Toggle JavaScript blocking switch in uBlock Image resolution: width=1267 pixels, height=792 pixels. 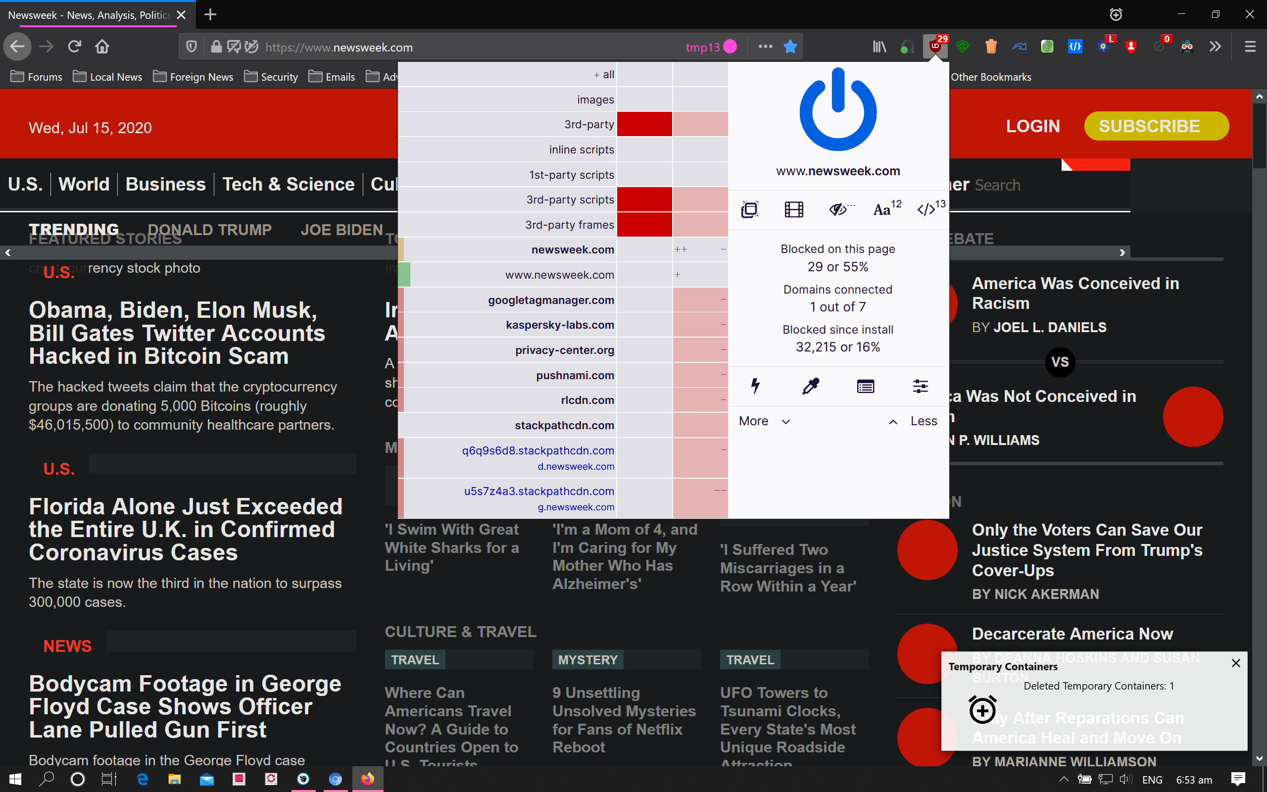931,208
